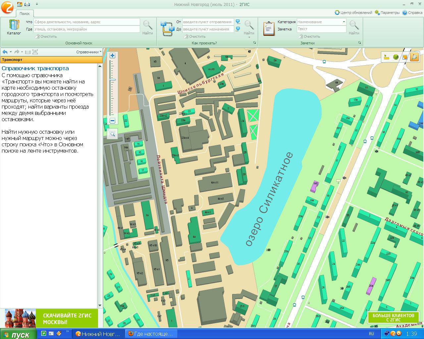
Task: Click Найти magnifier in Заметки group
Action: (x=354, y=27)
